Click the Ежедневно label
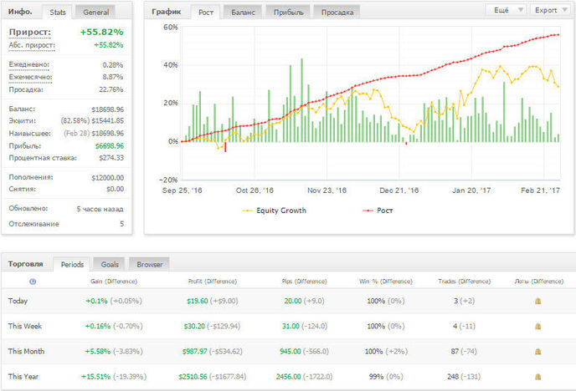 (29, 64)
